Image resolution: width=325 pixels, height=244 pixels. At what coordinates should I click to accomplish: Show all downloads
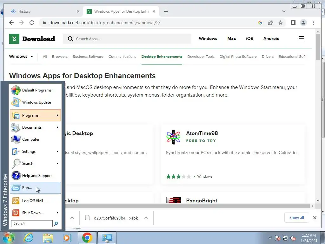(297, 218)
